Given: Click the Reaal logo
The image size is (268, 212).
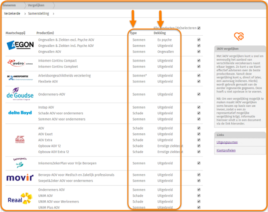Looking at the screenshot, I should click(x=20, y=199).
